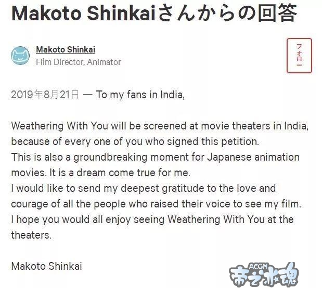Click the 'Film Director, Animator' subtitle
This screenshot has width=322, height=288.
pos(78,62)
